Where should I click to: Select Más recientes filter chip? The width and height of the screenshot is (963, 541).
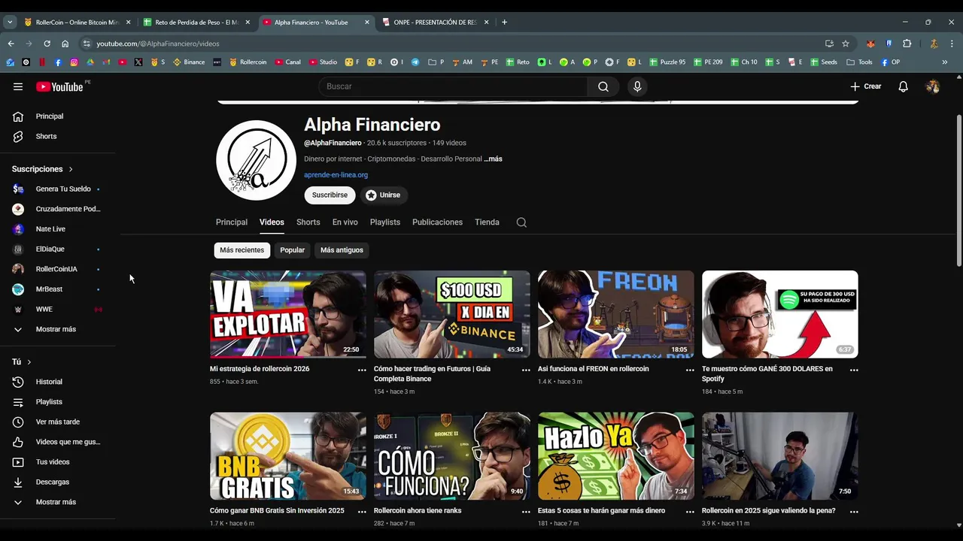coord(242,250)
